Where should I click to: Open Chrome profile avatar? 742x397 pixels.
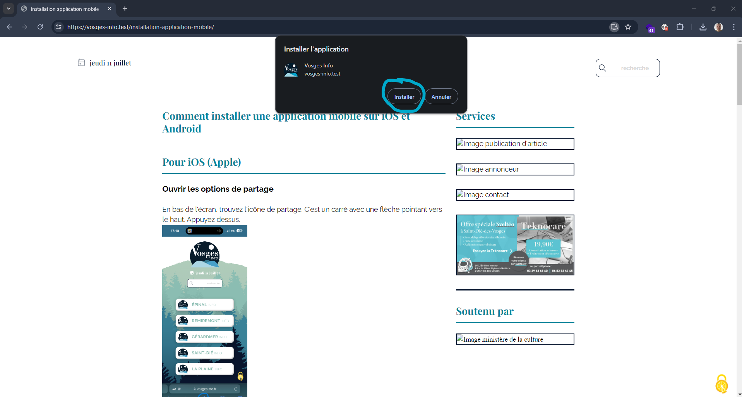click(719, 27)
